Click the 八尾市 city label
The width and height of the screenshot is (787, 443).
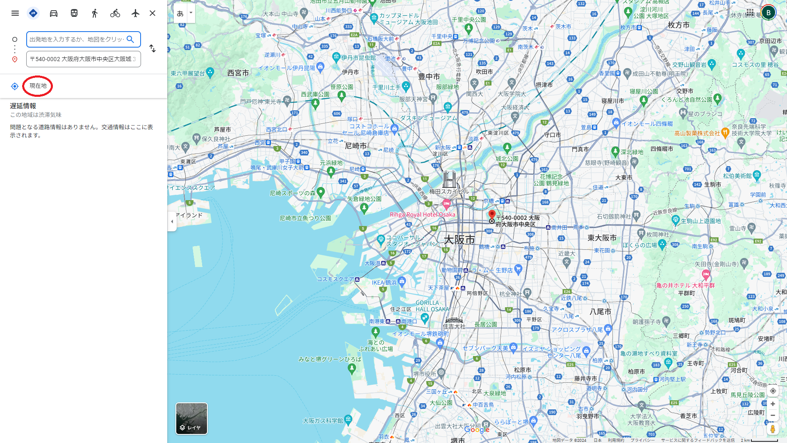tap(600, 312)
